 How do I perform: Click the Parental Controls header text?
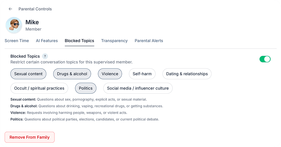35,9
